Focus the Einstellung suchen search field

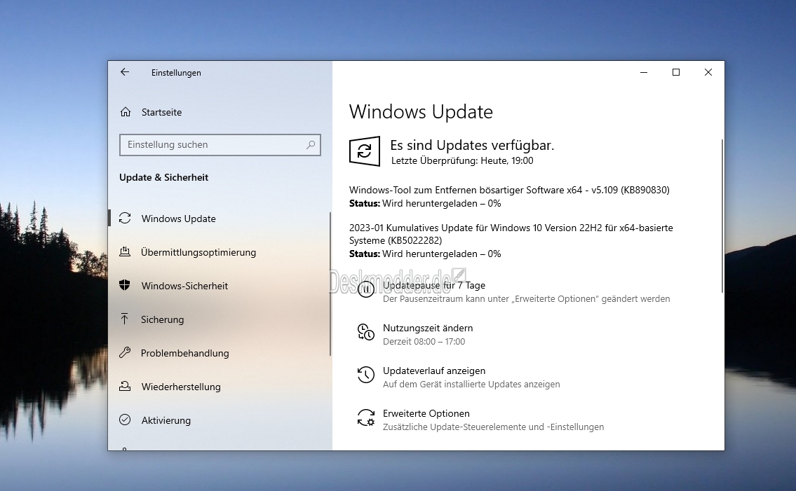click(220, 144)
